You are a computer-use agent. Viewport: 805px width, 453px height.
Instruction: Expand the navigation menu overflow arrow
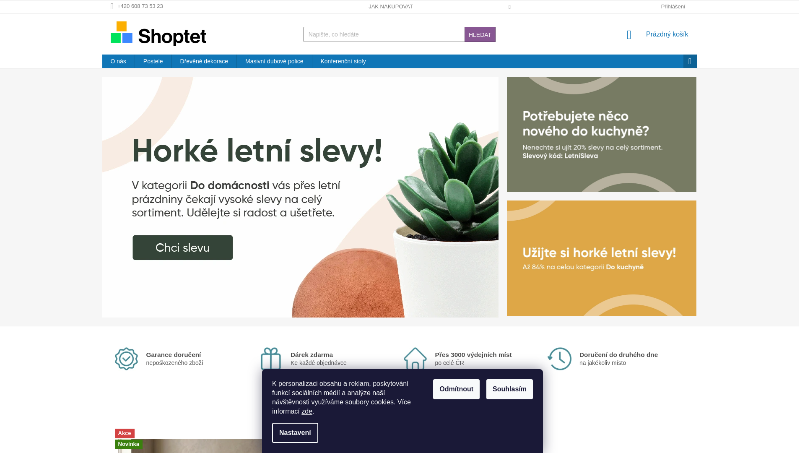tap(690, 61)
